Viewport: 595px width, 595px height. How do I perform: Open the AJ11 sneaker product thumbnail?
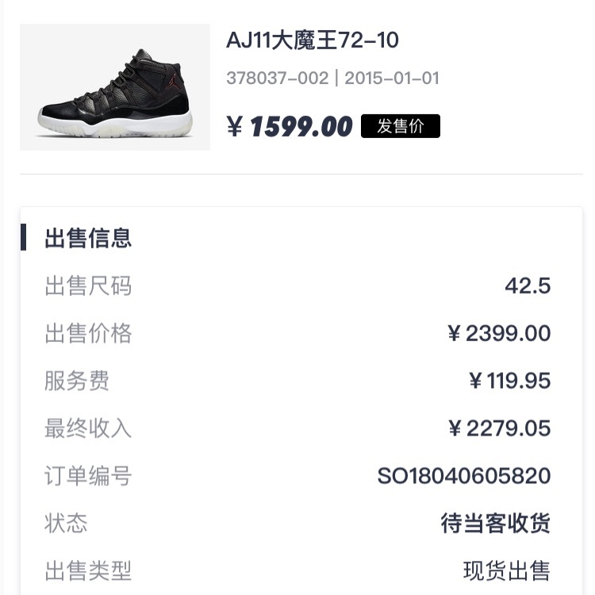click(114, 87)
